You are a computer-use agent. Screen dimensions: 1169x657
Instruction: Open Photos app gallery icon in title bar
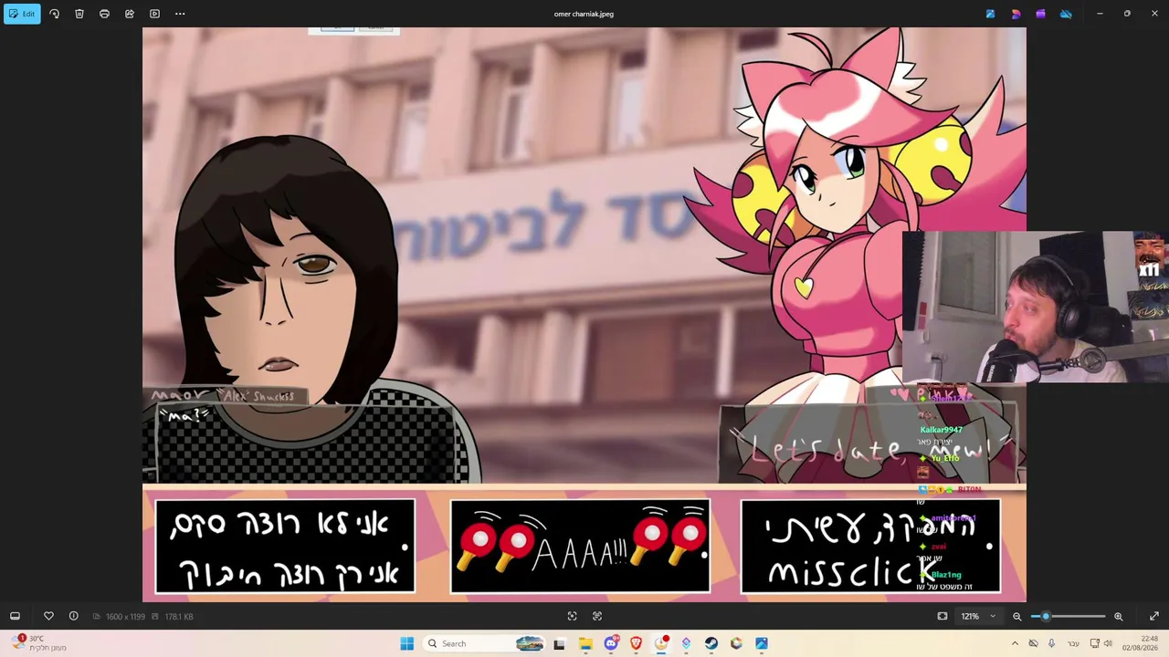point(990,14)
